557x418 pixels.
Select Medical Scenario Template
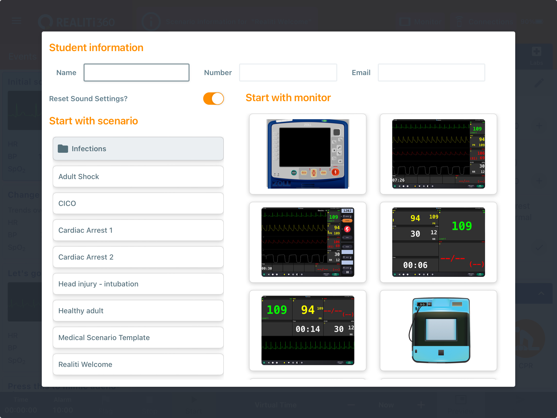(x=138, y=337)
